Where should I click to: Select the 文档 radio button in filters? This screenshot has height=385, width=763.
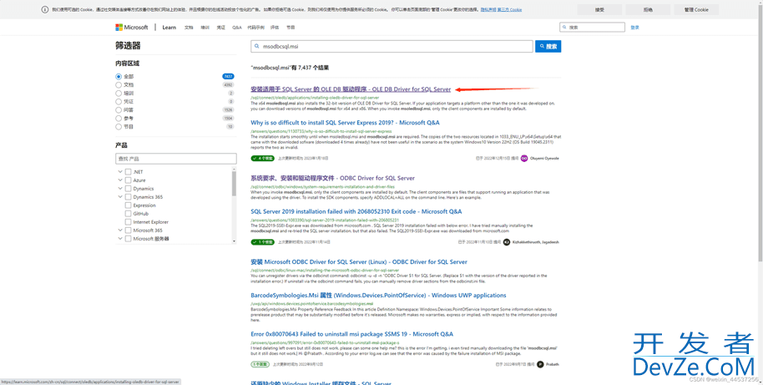click(119, 84)
